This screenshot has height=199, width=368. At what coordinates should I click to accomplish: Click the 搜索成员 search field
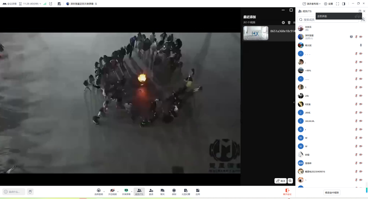click(x=328, y=20)
